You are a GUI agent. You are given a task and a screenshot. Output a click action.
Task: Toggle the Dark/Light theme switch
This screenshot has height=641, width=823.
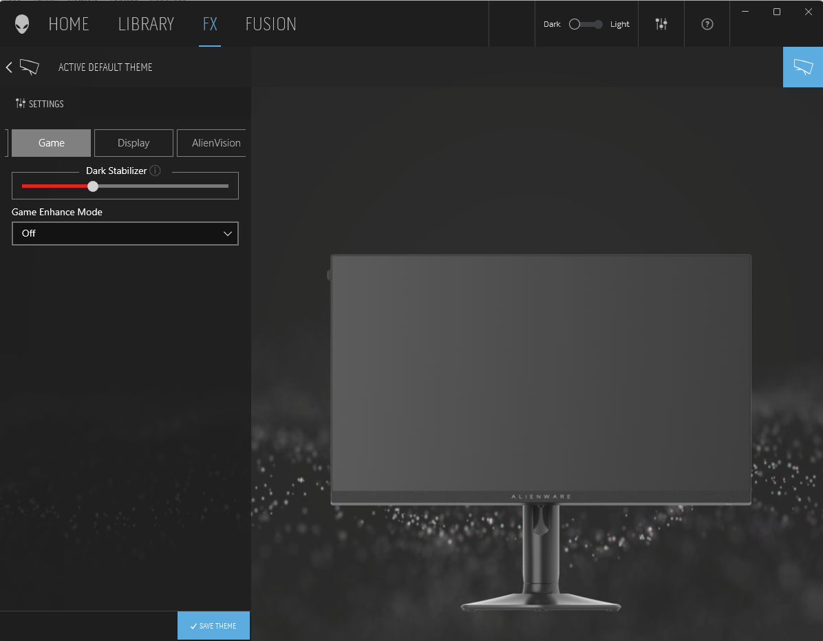click(585, 24)
